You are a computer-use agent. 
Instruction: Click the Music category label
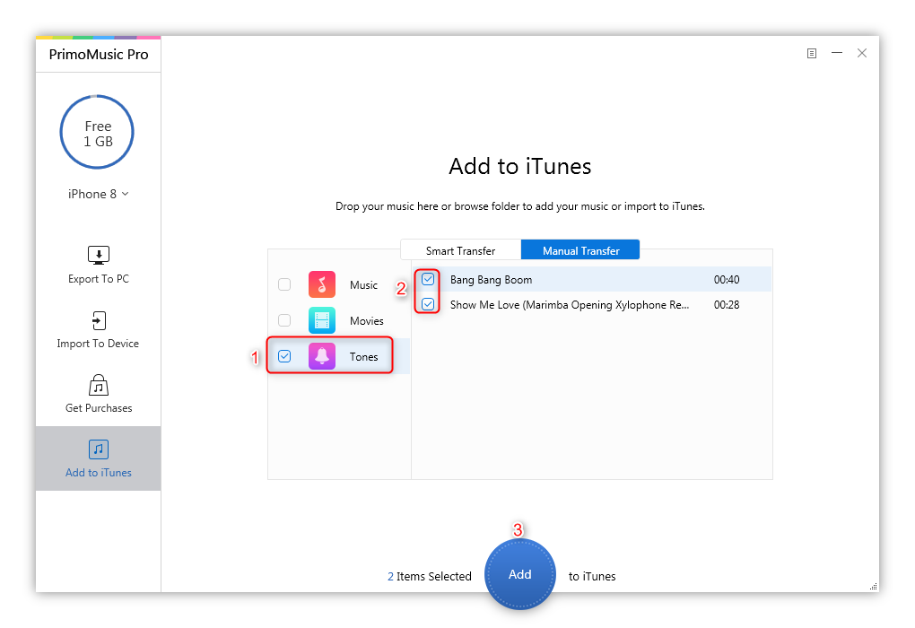pos(363,284)
